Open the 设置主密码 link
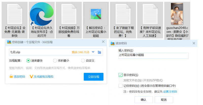203x105 pixels. (170, 92)
